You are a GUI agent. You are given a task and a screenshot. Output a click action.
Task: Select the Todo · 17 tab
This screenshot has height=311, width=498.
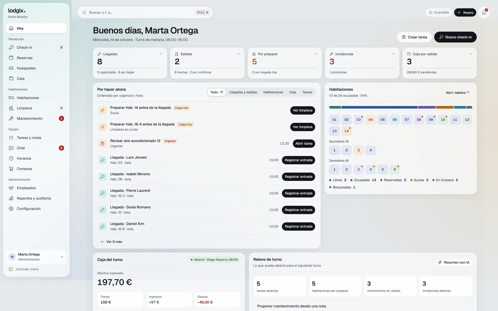point(217,92)
